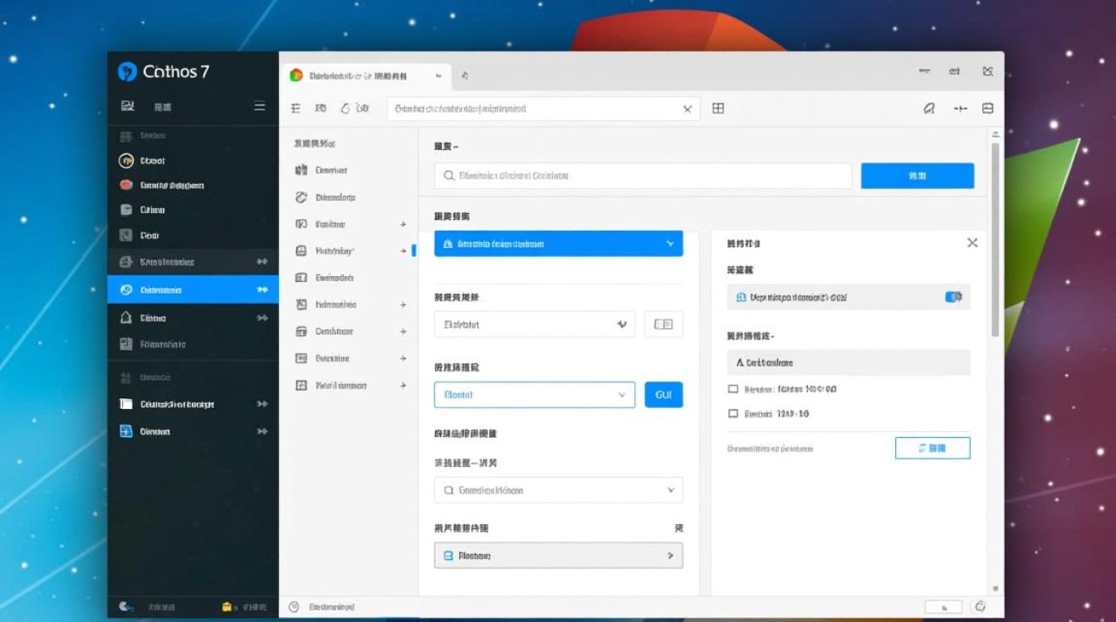Open the new tab with the plus-like button
This screenshot has width=1116, height=622.
[464, 75]
